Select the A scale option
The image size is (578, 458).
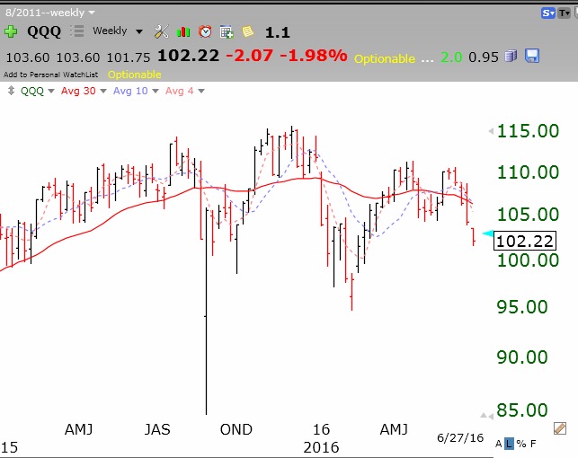tap(498, 444)
